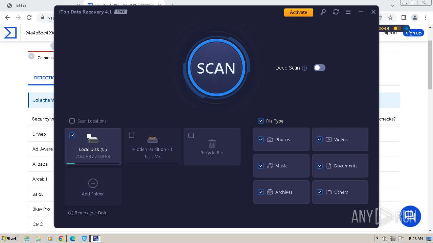Click Local Disk usage progress bar
433x243 pixels.
click(93, 164)
